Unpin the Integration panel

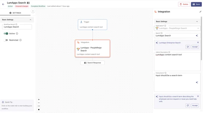coord(200,12)
